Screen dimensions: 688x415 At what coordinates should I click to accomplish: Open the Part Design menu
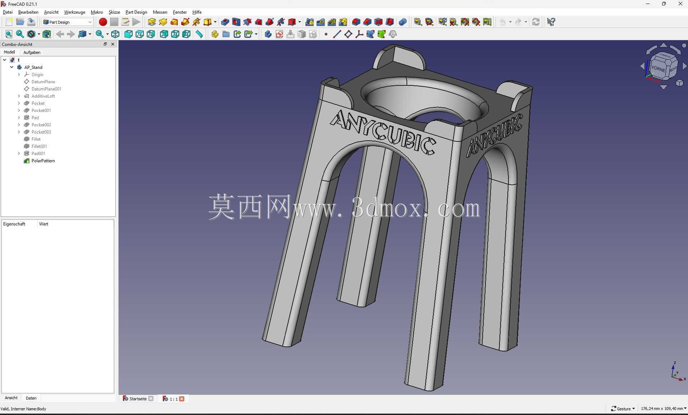pos(136,12)
